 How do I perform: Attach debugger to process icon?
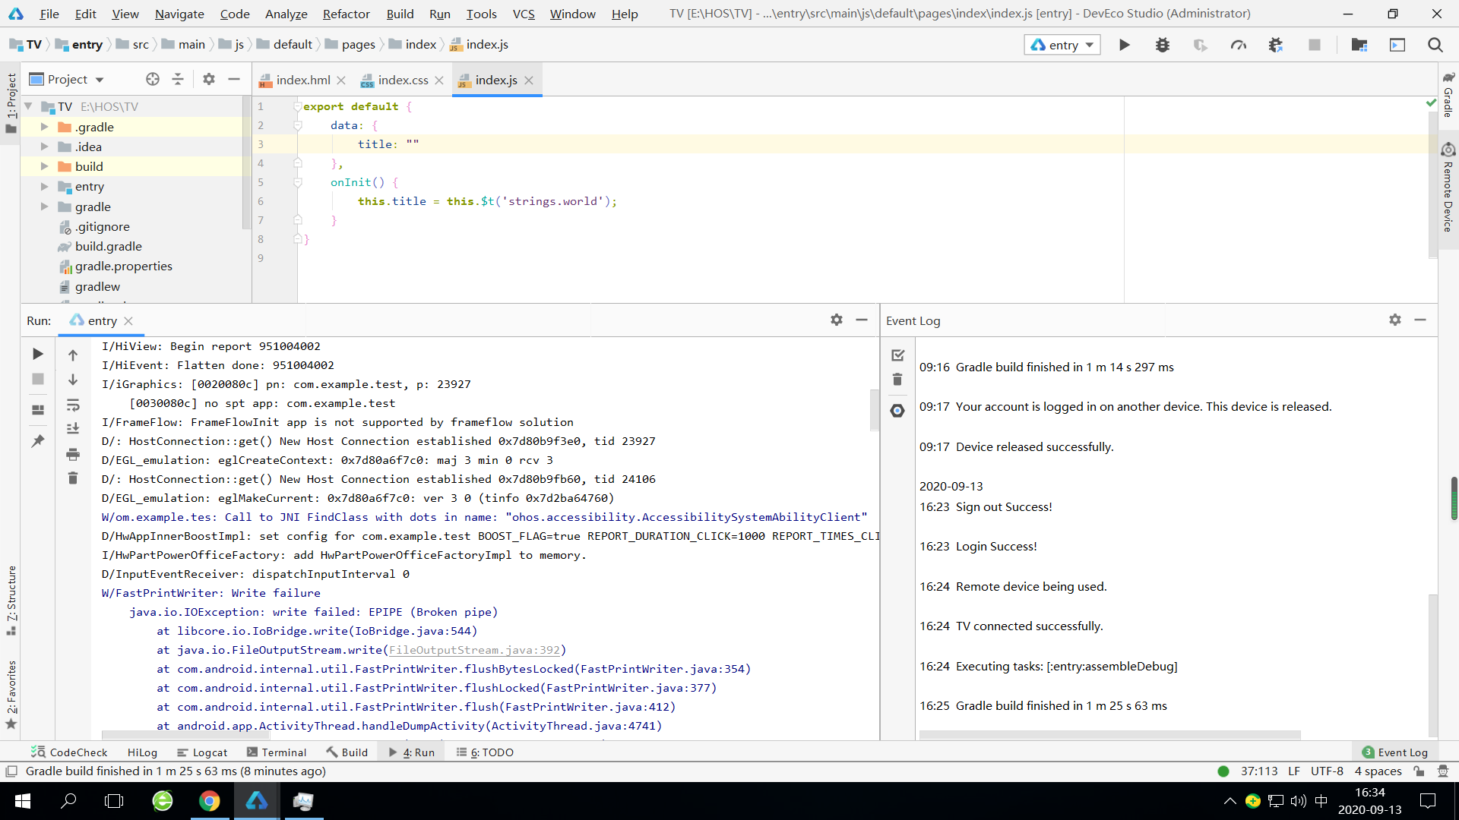[1276, 45]
